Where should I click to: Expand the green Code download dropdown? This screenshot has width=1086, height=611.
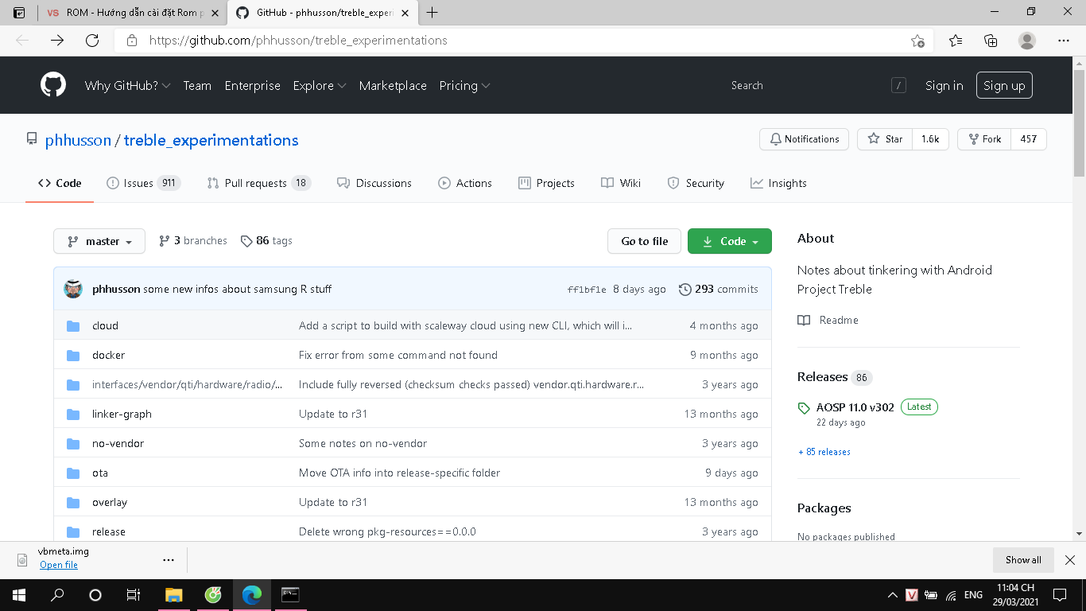[x=729, y=241]
